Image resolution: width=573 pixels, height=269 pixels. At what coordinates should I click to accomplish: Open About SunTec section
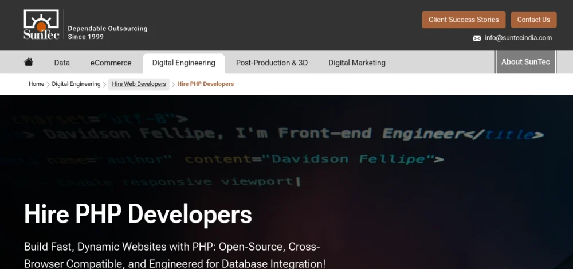525,62
